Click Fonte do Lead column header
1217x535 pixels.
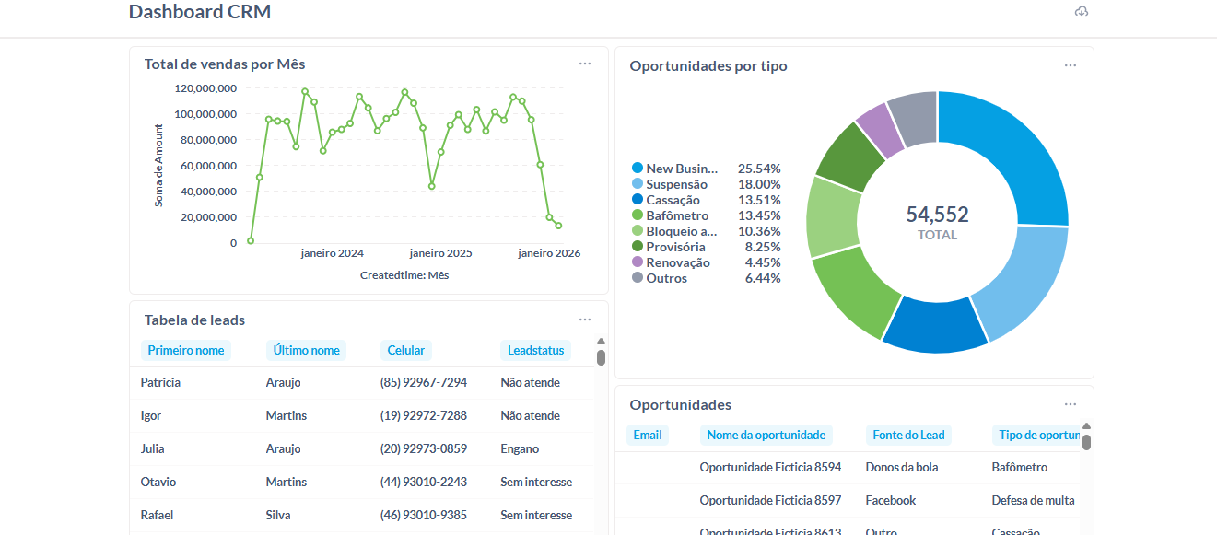tap(909, 435)
